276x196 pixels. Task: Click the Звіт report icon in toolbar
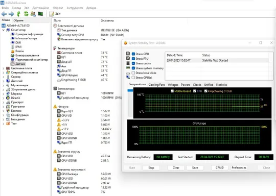52,14
